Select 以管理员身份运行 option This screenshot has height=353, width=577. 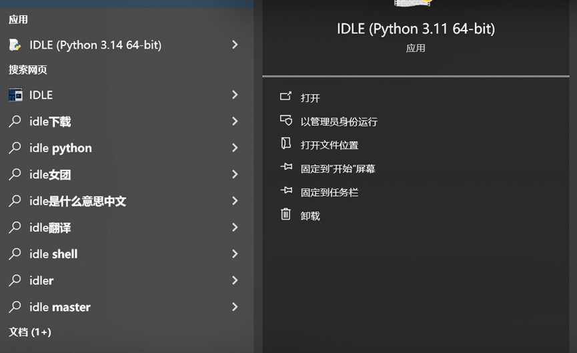click(x=339, y=122)
